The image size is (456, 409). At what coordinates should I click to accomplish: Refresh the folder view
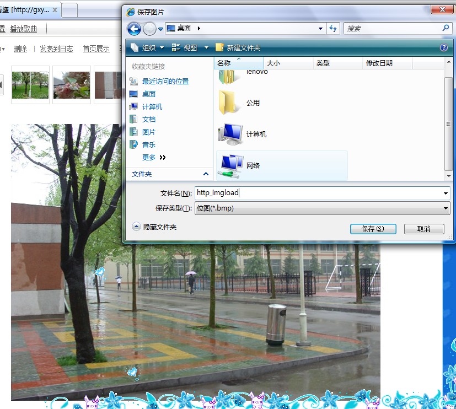tap(333, 29)
